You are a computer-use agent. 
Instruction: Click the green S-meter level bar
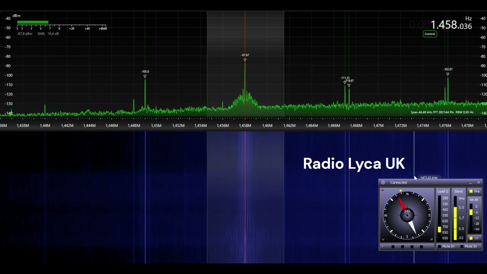click(x=33, y=22)
